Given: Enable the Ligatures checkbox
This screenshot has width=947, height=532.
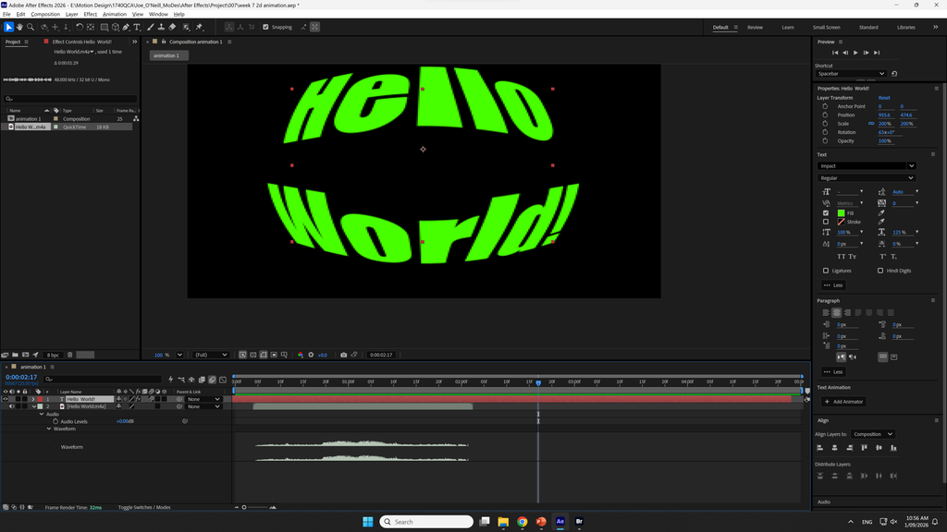Looking at the screenshot, I should click(x=826, y=271).
